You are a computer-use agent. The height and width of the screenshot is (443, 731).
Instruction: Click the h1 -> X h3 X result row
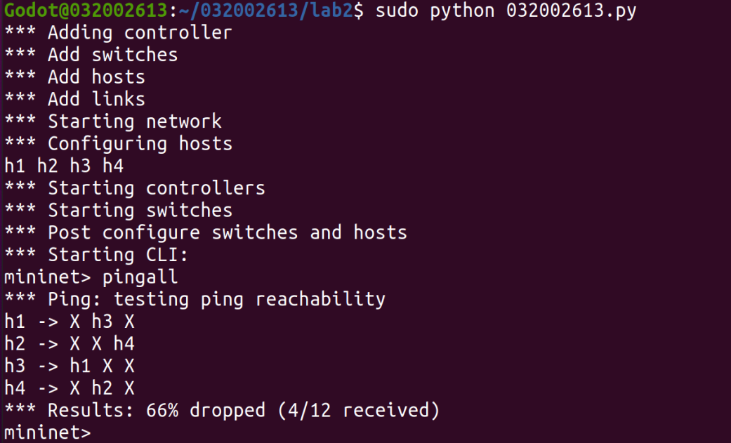click(x=69, y=322)
